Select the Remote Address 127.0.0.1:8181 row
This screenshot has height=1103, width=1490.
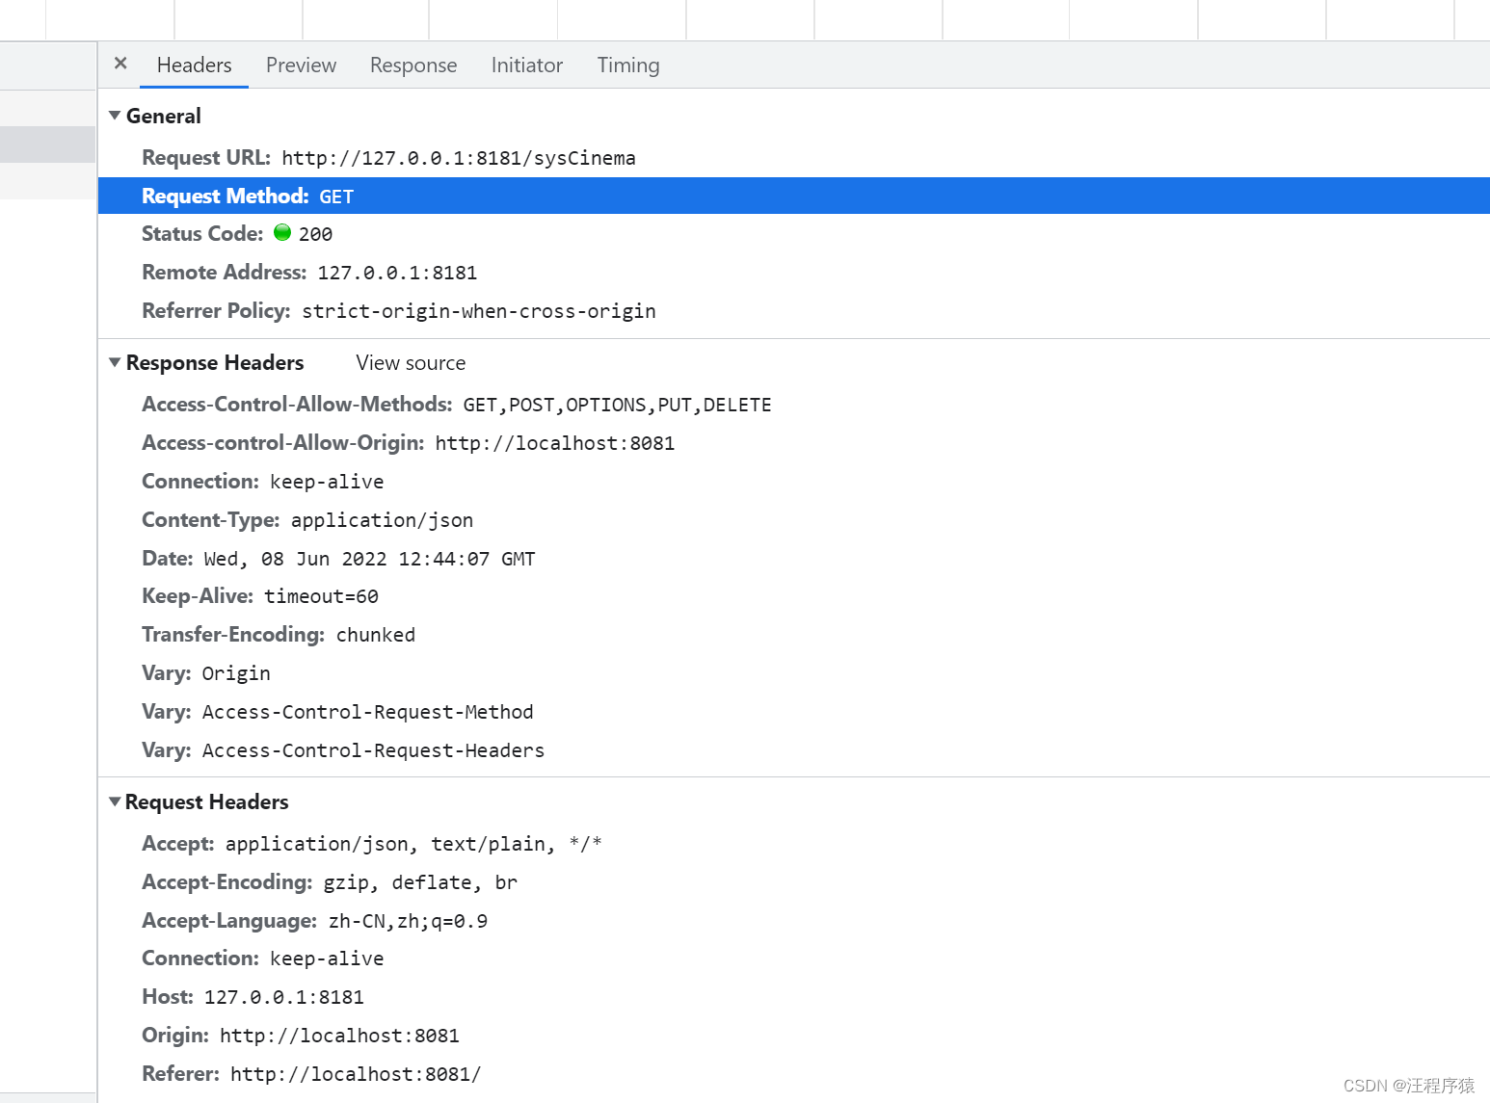point(794,273)
